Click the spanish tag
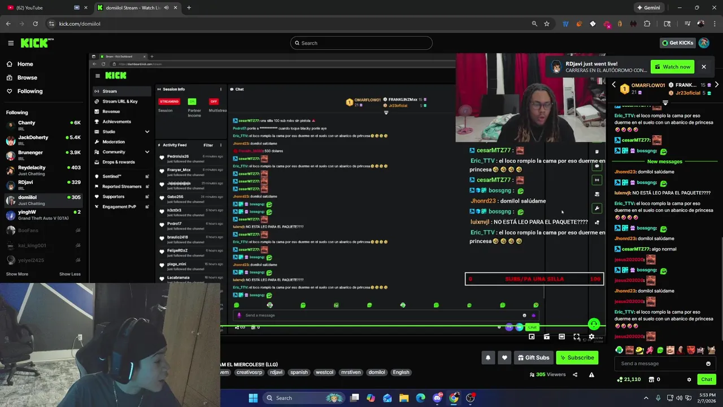723x407 pixels. point(299,372)
